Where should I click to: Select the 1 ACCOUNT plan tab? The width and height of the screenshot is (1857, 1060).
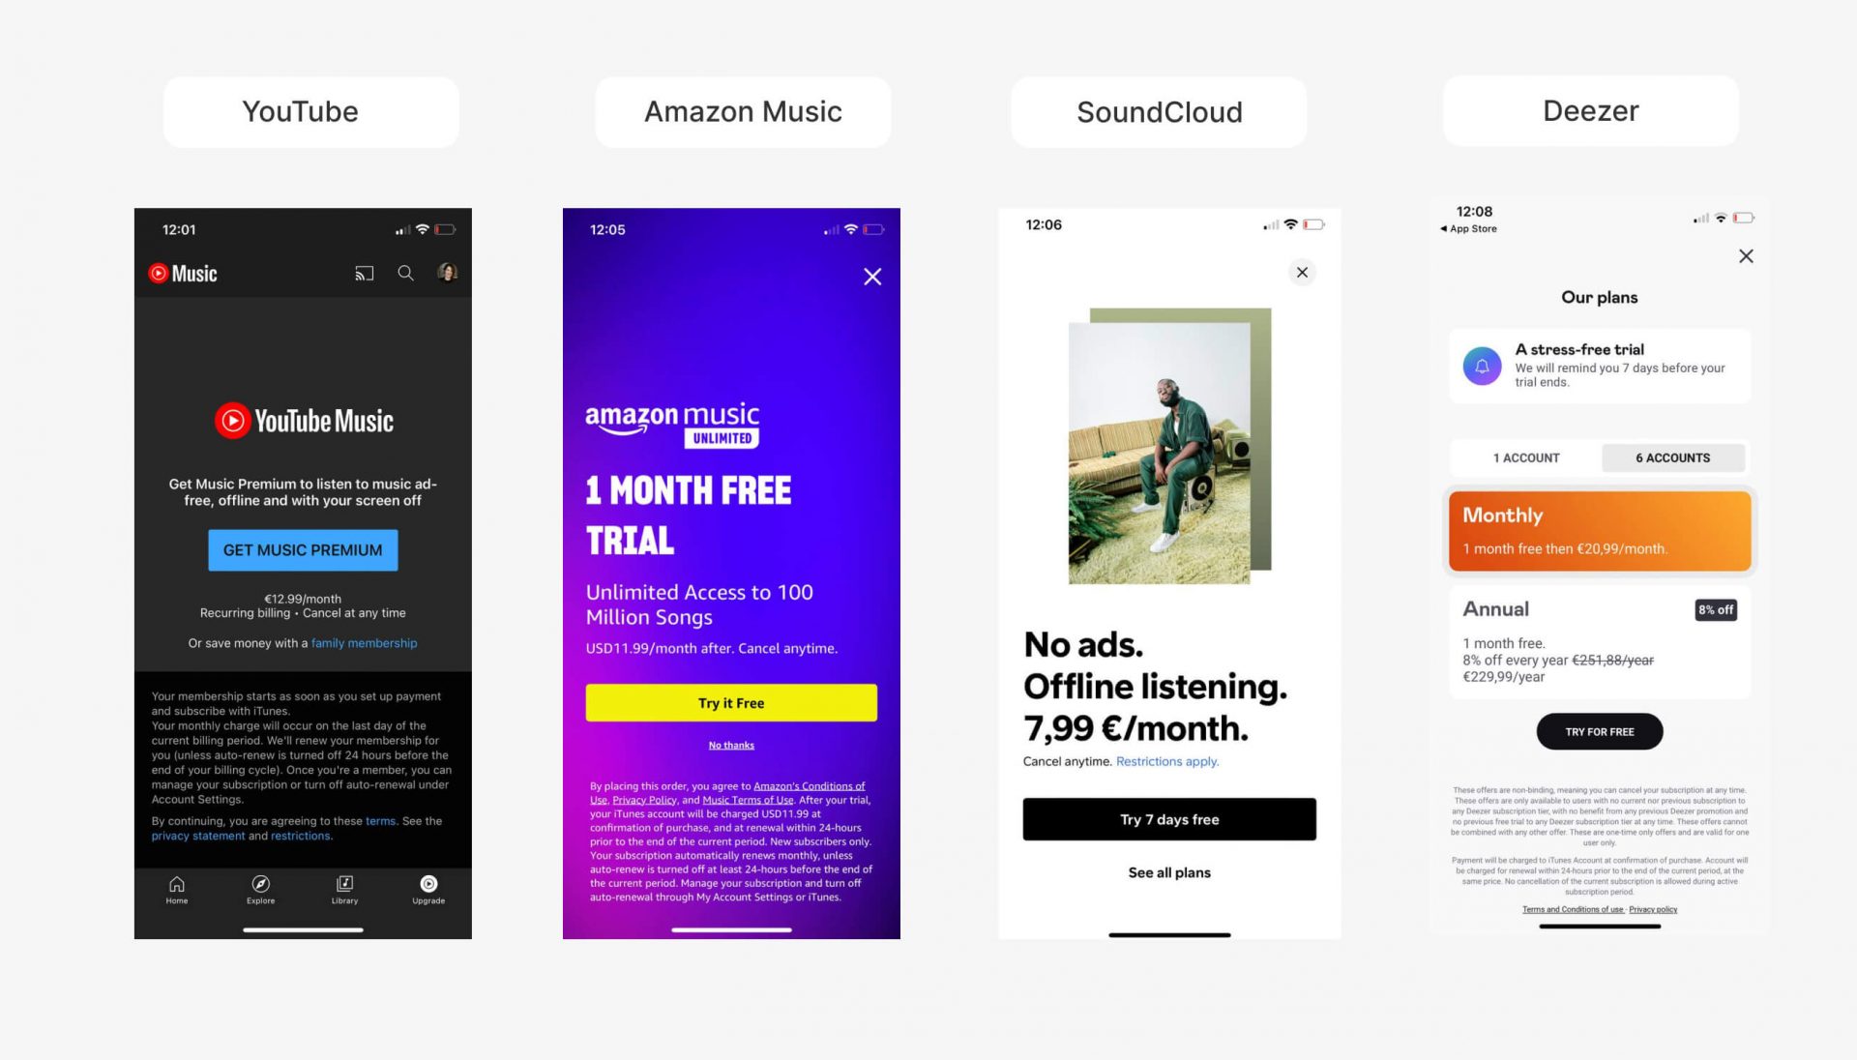point(1525,456)
